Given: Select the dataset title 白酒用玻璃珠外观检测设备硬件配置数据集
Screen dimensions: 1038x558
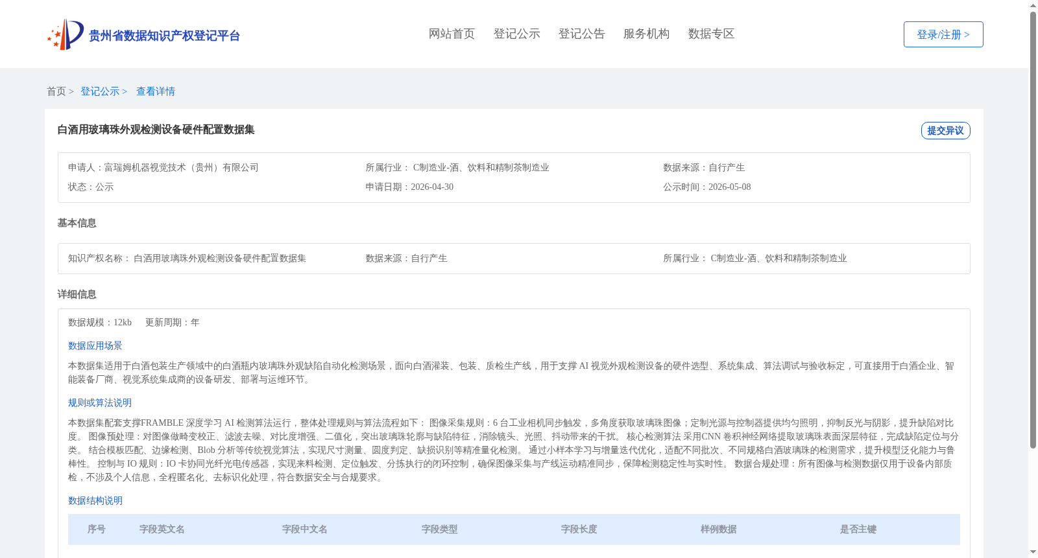Looking at the screenshot, I should (156, 130).
